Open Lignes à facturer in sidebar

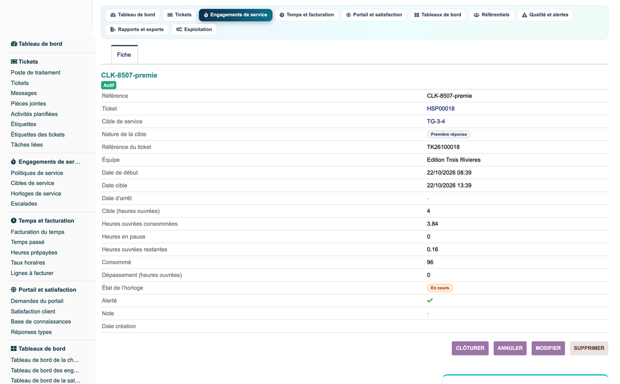click(x=32, y=273)
